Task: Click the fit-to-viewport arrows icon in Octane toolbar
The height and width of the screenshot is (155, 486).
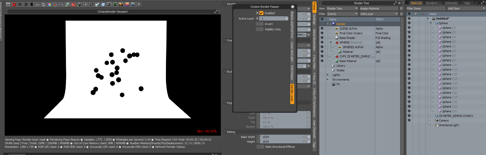Action: click(x=8, y=4)
